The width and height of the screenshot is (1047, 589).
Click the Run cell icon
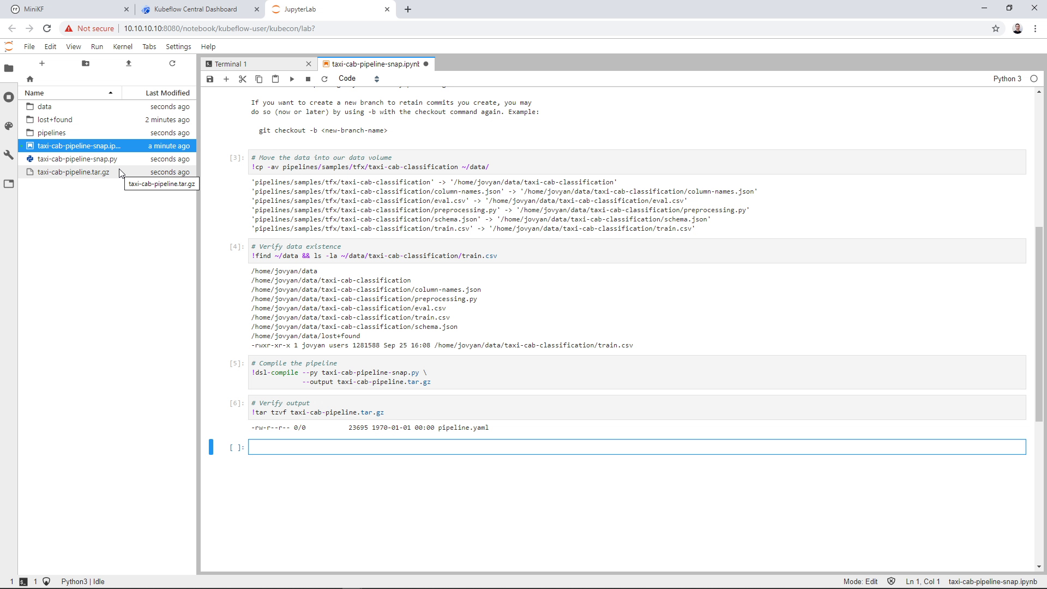(291, 79)
